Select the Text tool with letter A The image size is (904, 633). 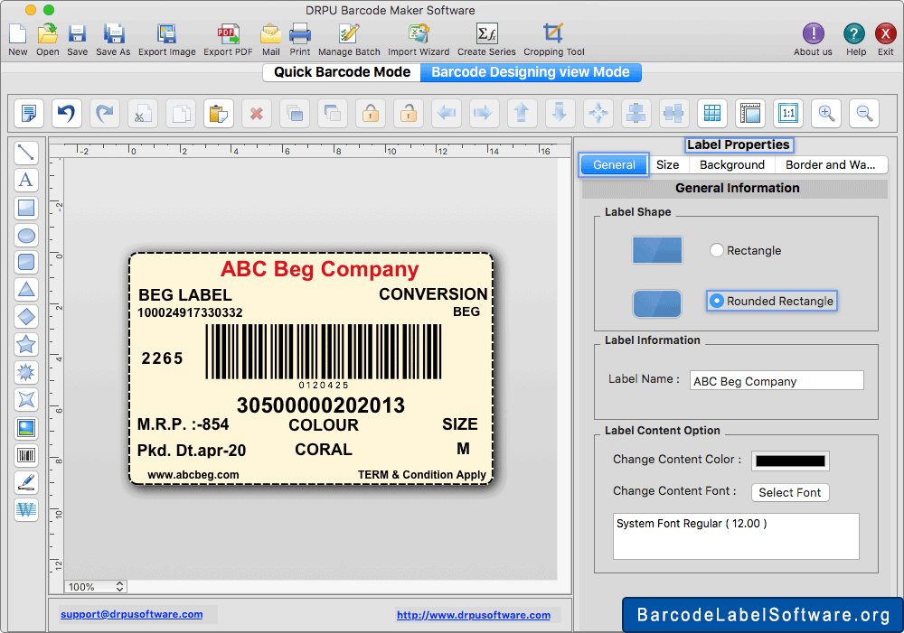(x=26, y=180)
